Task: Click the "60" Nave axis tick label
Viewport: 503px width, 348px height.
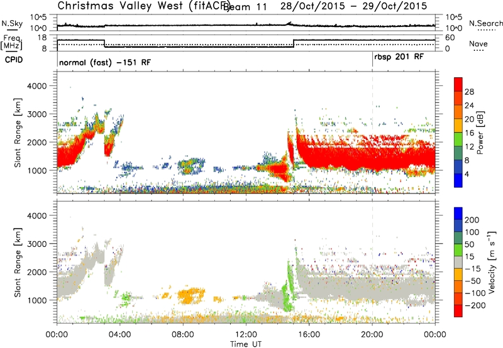Action: (x=450, y=38)
